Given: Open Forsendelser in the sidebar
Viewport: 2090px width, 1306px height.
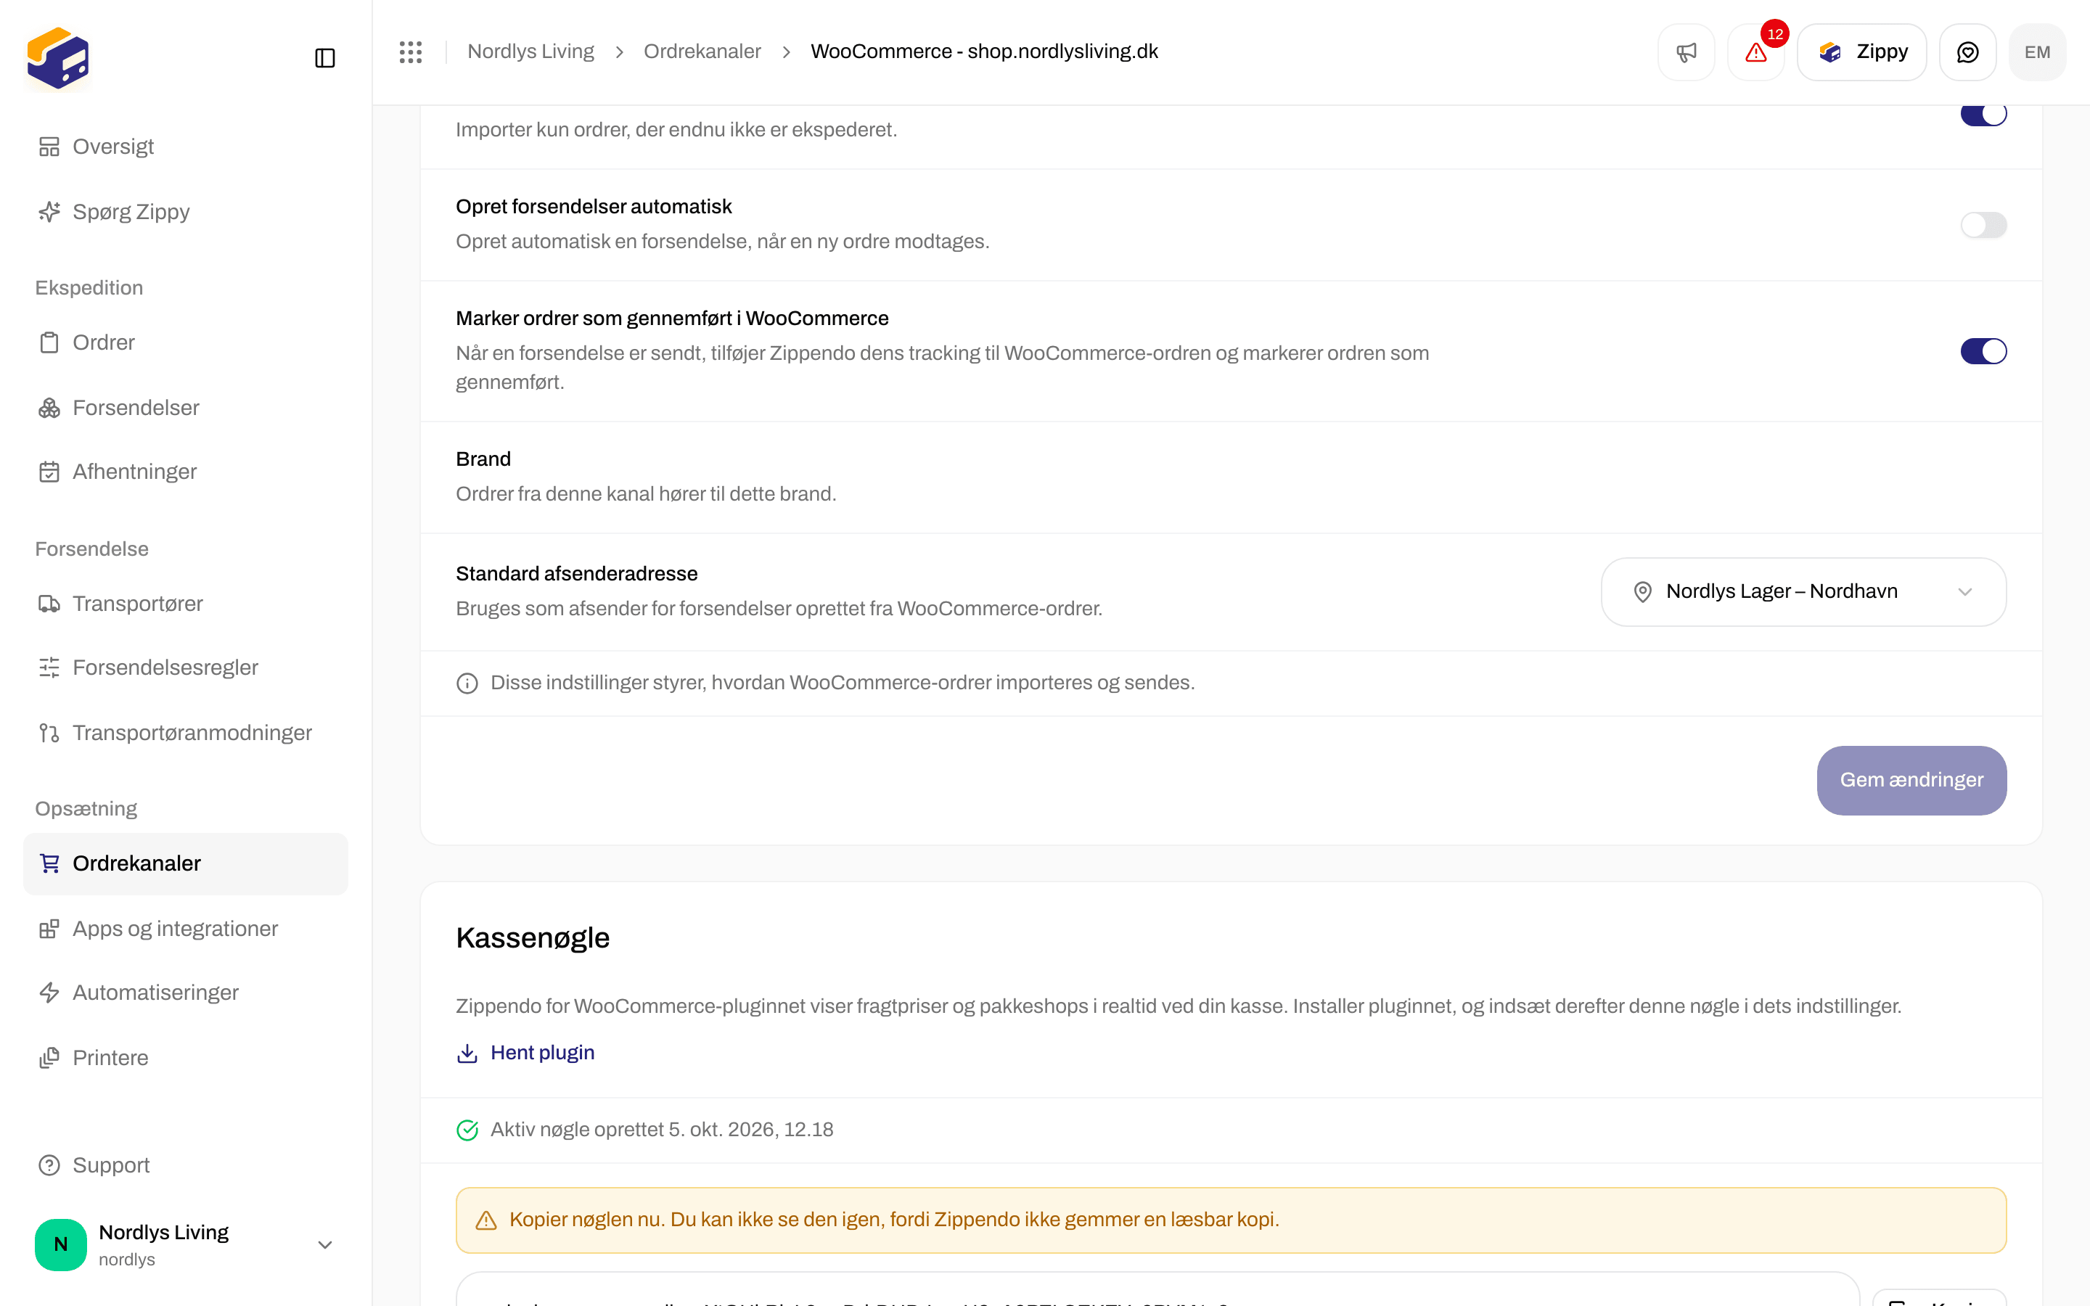Looking at the screenshot, I should (185, 408).
